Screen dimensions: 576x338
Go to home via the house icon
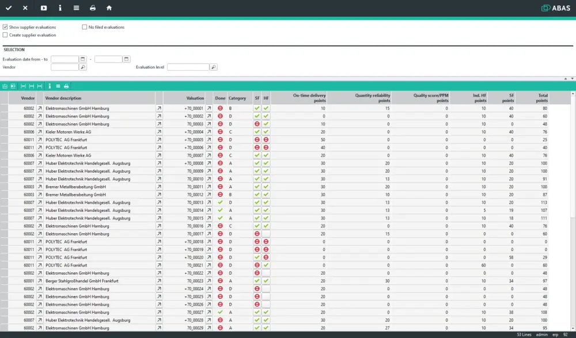click(109, 7)
